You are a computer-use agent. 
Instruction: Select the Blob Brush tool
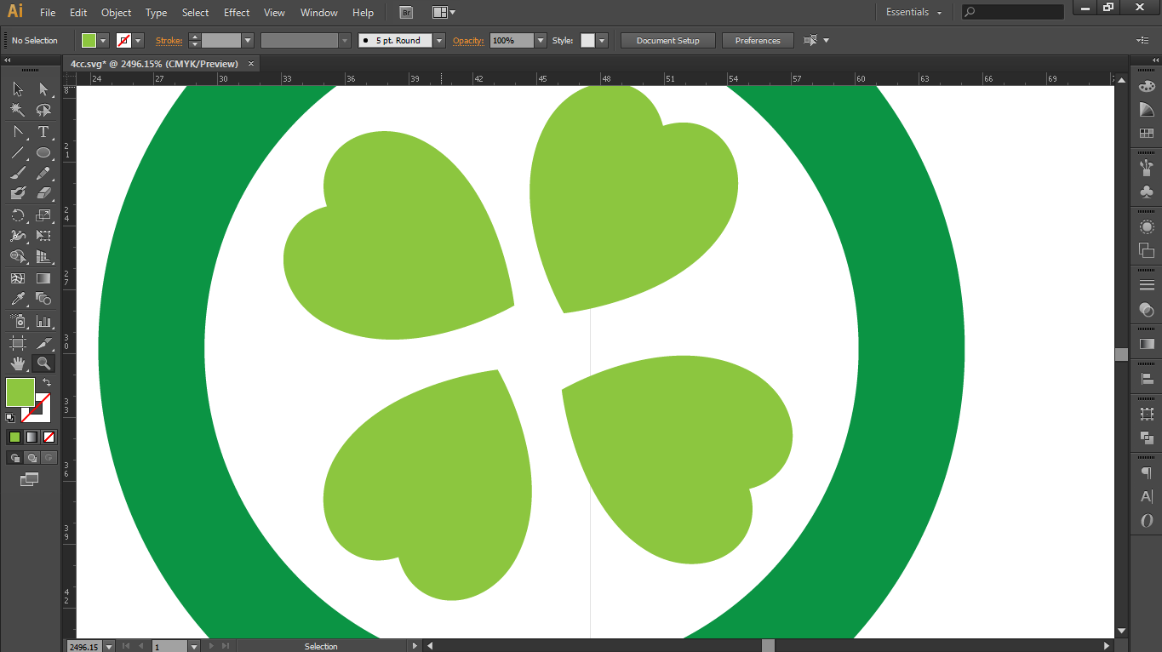pos(18,193)
